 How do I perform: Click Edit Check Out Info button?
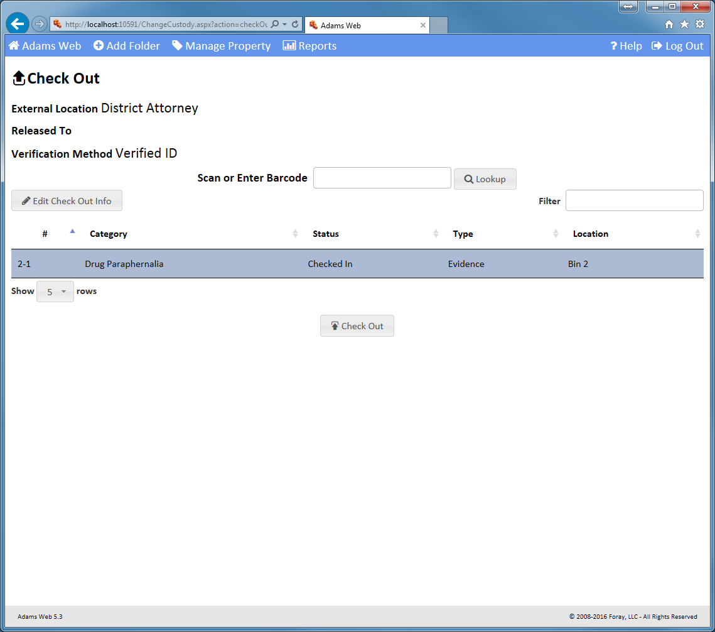(x=67, y=201)
